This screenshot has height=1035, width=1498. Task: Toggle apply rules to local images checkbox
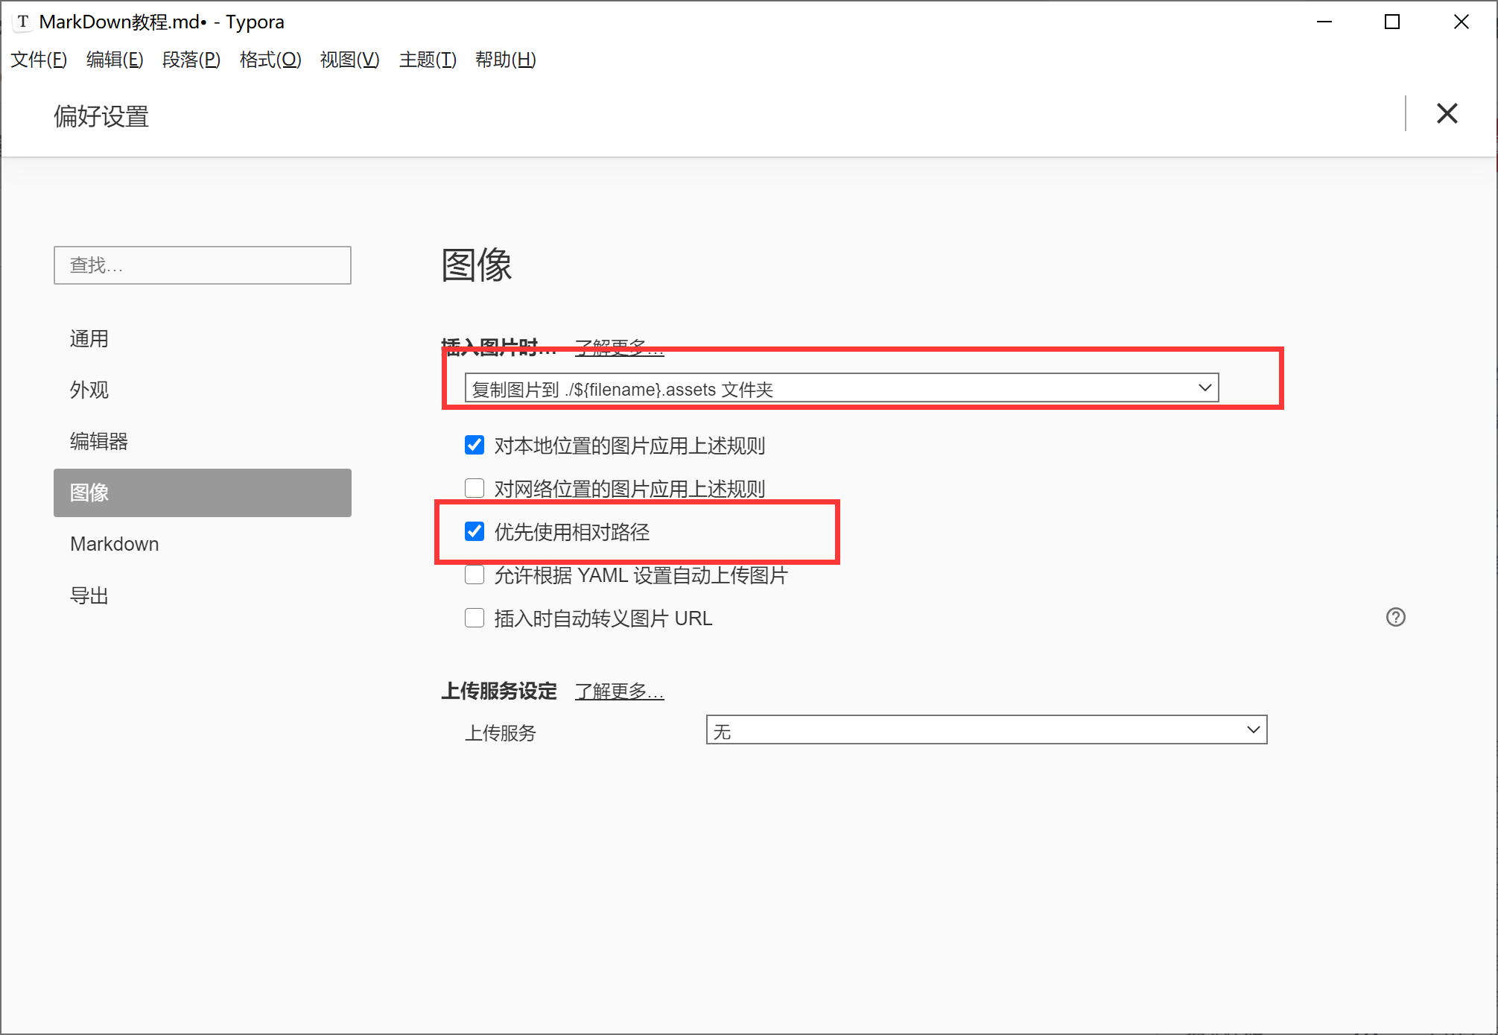coord(475,446)
